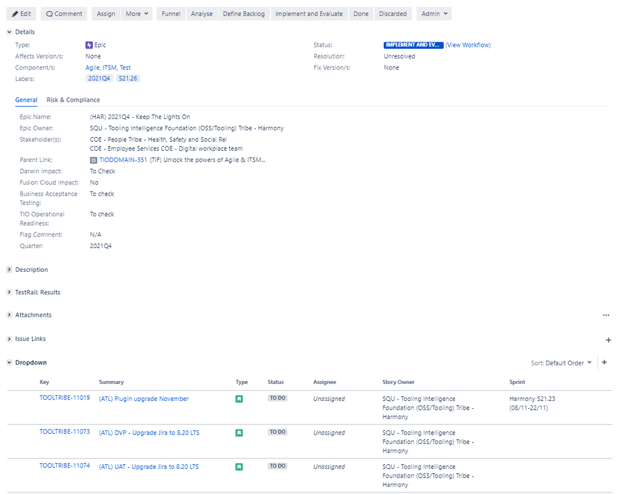
Task: Expand the TestRail: Results section
Action: pyautogui.click(x=9, y=292)
